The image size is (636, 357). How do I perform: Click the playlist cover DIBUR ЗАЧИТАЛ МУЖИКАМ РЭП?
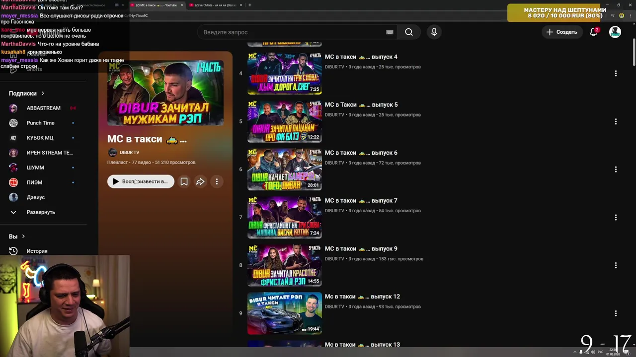click(x=165, y=93)
